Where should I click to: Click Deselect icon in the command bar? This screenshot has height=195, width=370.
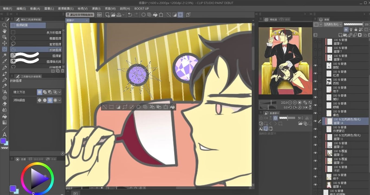tap(168, 15)
